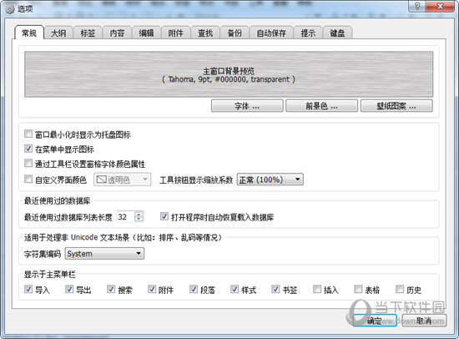
Task: Open the 备份 tab
Action: point(235,33)
